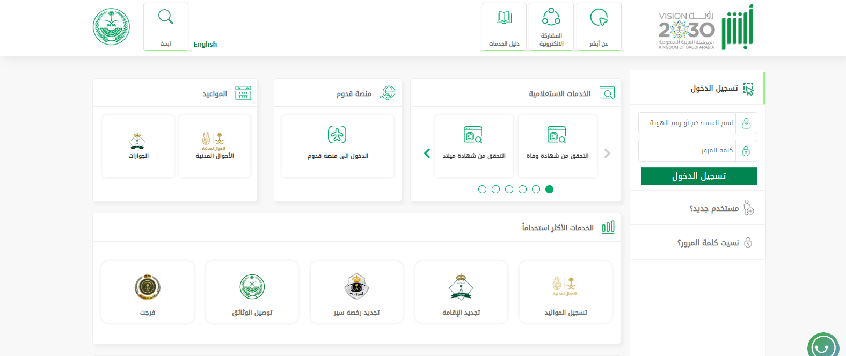
Task: Go to previous slide with green chevron
Action: tap(427, 154)
